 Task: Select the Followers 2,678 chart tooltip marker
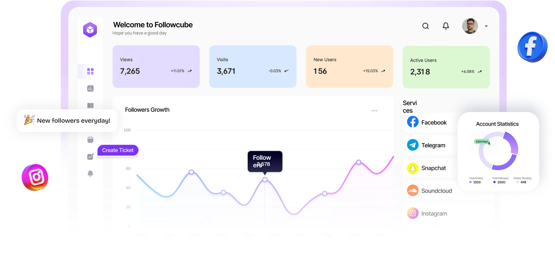point(265,161)
